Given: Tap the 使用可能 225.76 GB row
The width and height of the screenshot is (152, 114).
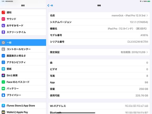Looking at the screenshot, I should pos(99,95).
